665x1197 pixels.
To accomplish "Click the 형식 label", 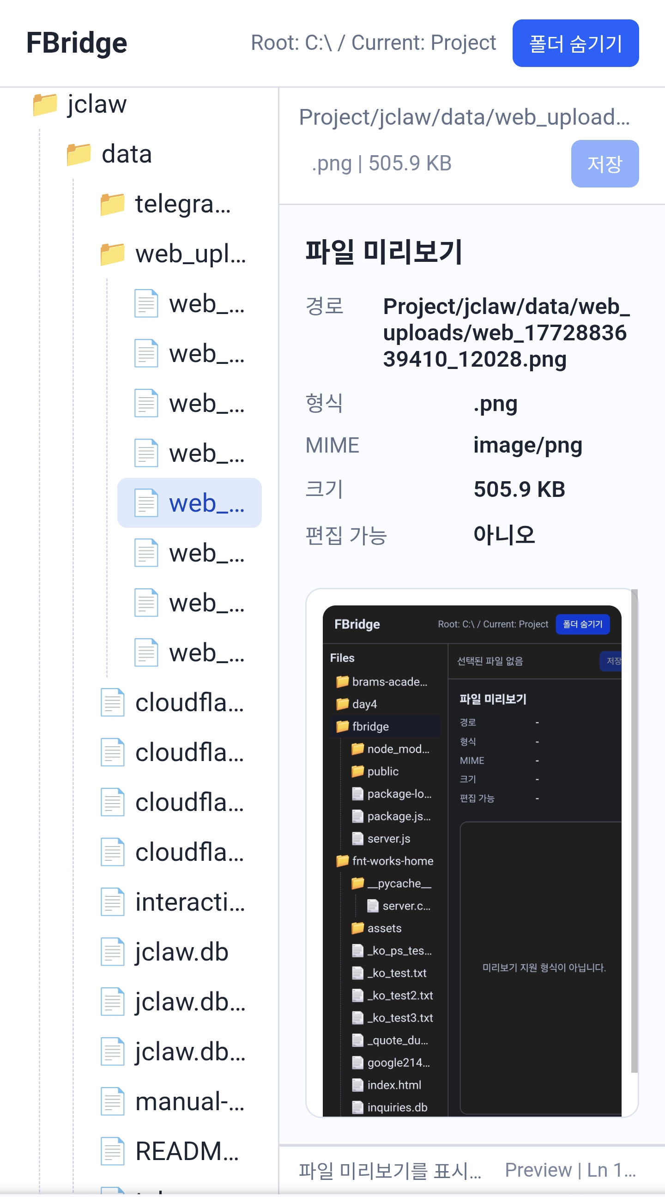I will [324, 403].
